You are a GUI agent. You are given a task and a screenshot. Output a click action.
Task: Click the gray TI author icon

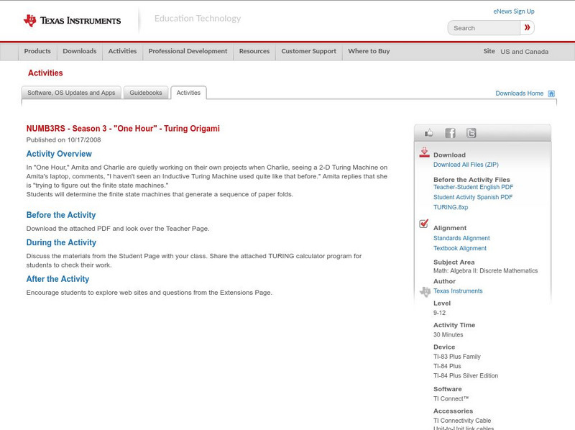point(425,292)
